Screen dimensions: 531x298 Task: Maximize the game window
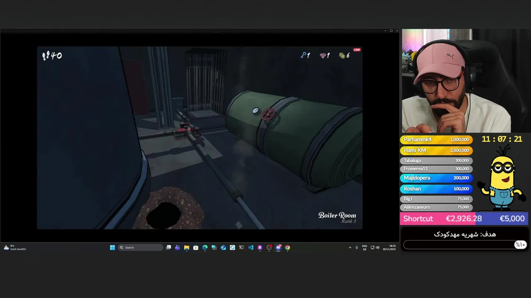point(391,31)
